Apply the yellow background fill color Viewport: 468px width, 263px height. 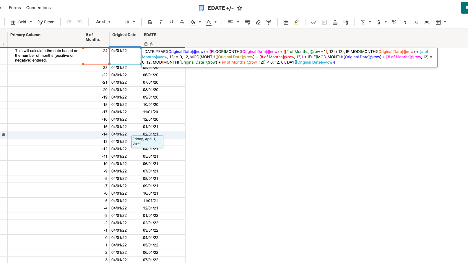point(193,22)
